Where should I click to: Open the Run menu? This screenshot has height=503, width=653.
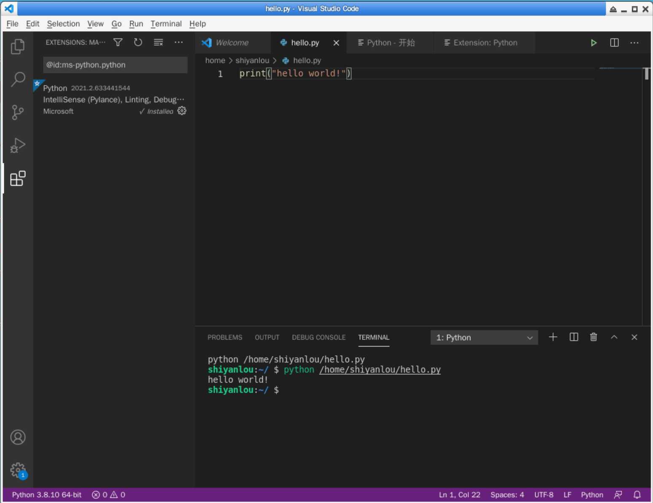[136, 24]
